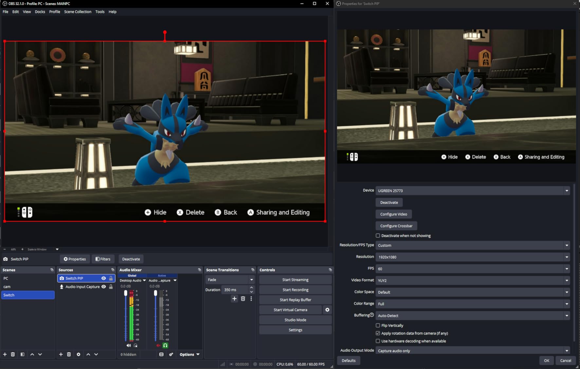Click OK in the Switch PIP properties

(547, 360)
